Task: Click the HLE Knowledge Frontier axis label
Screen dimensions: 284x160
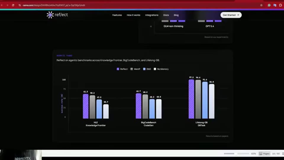Action: click(x=96, y=124)
